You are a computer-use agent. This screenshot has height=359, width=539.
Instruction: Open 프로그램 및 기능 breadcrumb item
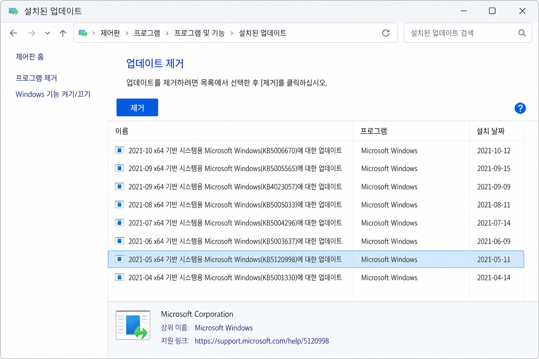point(199,33)
